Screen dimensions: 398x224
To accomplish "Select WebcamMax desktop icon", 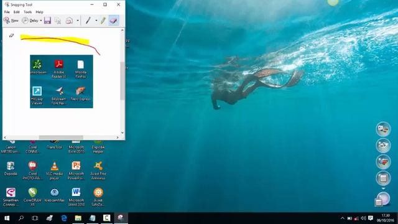I will [x=54, y=195].
